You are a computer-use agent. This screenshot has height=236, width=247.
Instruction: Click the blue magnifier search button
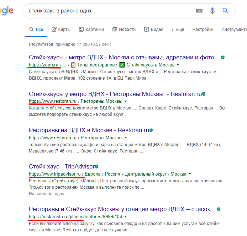225,11
